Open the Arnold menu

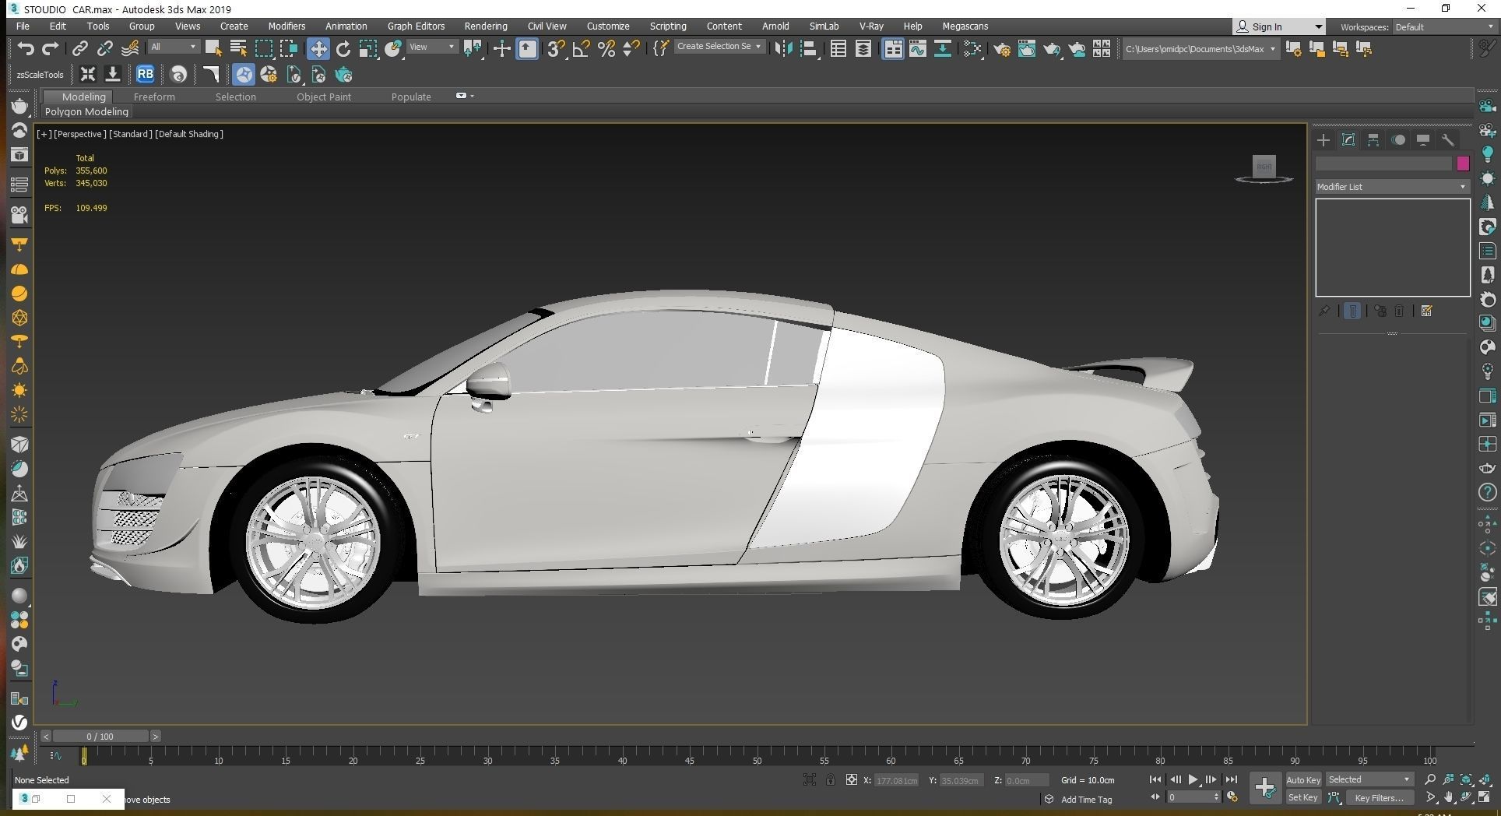click(775, 26)
